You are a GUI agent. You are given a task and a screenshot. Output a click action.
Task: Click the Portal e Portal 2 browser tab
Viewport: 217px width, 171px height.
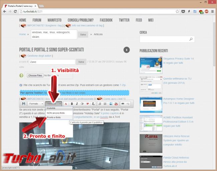coord(20,6)
